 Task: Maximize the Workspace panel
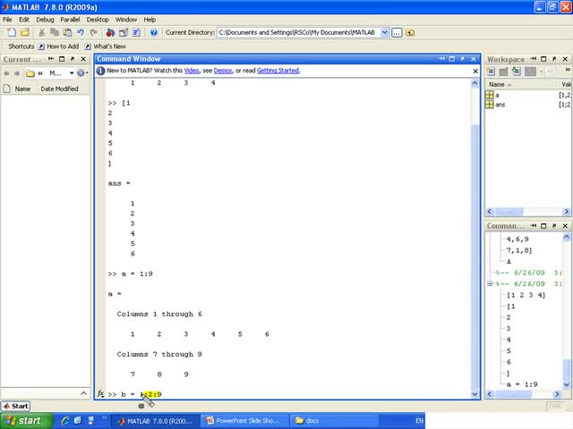[543, 59]
